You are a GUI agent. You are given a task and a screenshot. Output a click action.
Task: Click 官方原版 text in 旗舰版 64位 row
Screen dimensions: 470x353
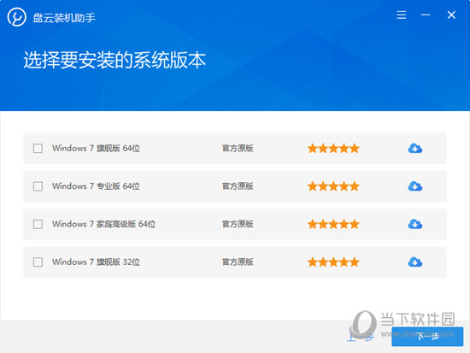pyautogui.click(x=238, y=148)
